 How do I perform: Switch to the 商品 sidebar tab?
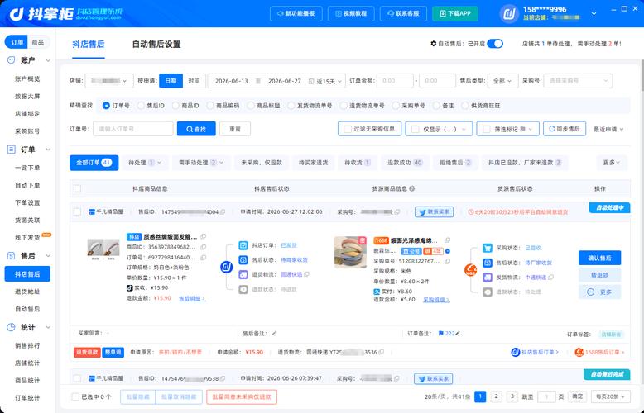point(38,42)
